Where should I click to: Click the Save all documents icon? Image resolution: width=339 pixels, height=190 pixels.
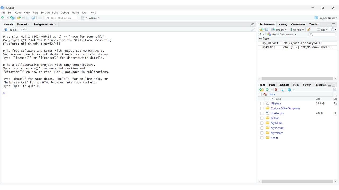(33, 18)
